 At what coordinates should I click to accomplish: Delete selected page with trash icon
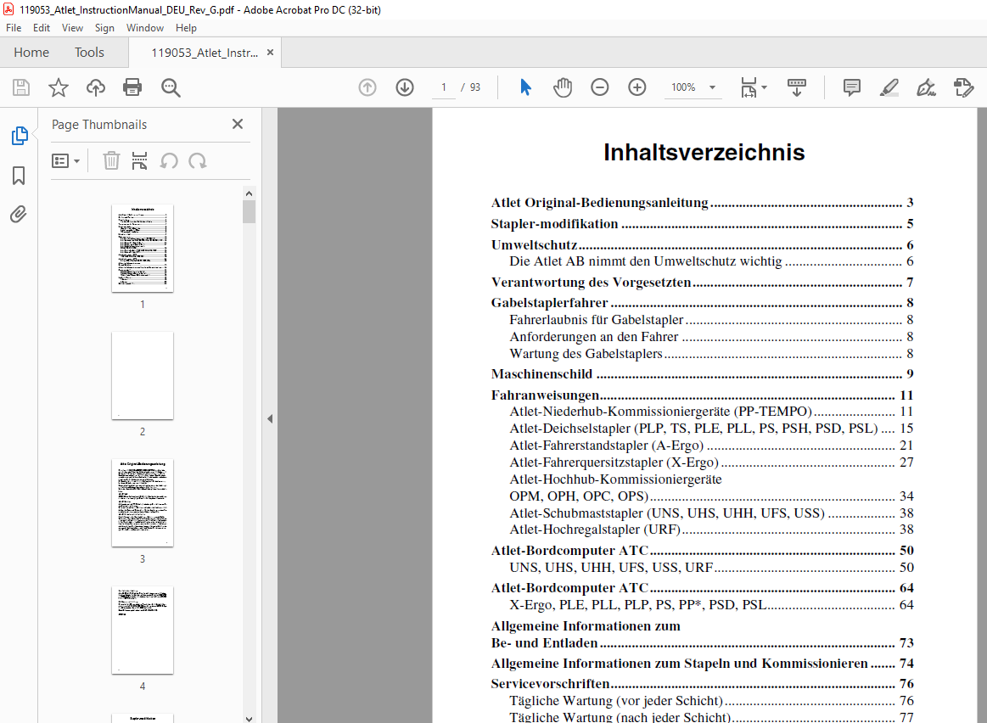[x=111, y=161]
